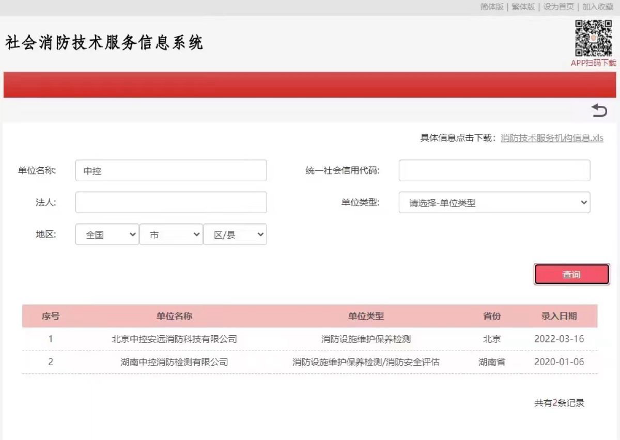The image size is (620, 440).
Task: Open 湖南中控消防检测有限公司 entry
Action: tap(174, 362)
